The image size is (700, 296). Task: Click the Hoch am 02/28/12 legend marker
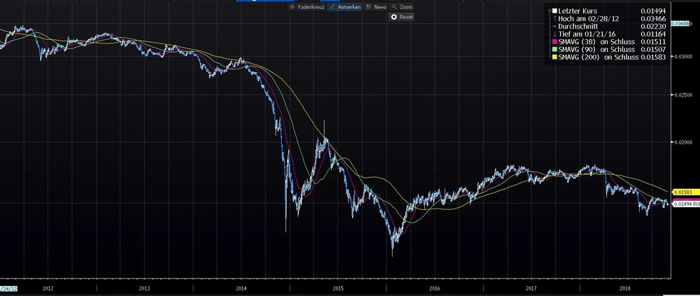coord(553,18)
